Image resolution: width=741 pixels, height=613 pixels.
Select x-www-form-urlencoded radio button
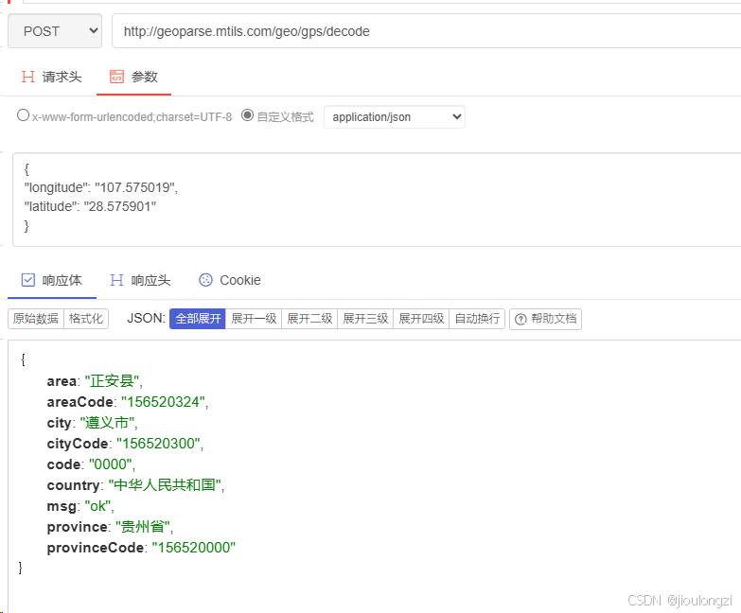(23, 115)
